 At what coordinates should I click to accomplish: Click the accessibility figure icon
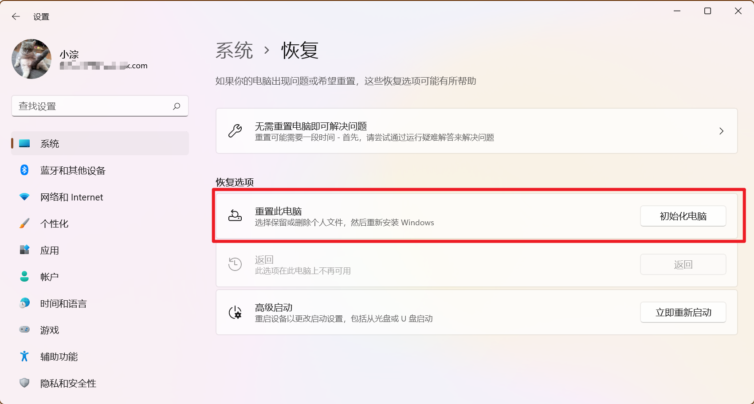click(24, 357)
